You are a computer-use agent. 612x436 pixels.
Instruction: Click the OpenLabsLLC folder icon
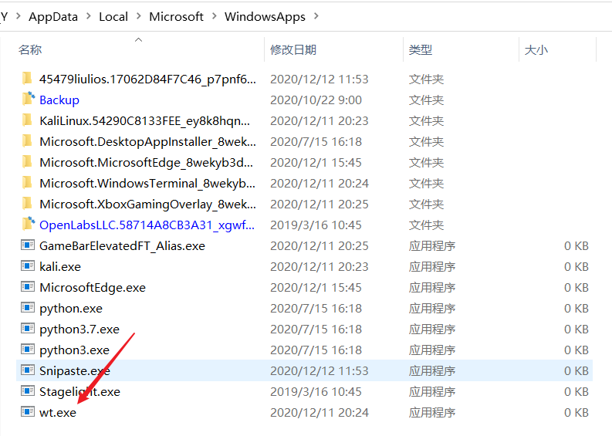coord(28,224)
